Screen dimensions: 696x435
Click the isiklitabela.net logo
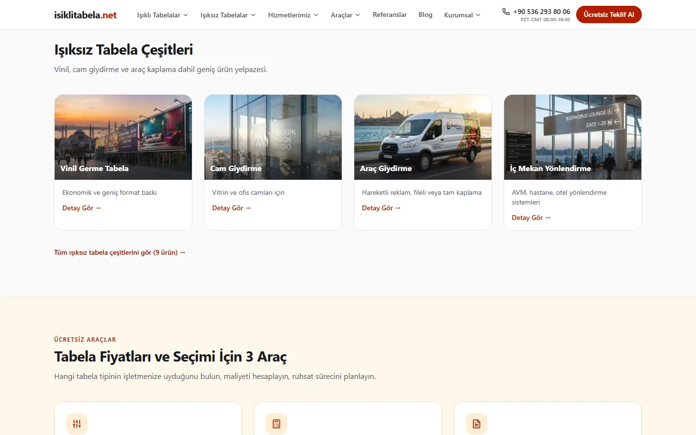(85, 15)
